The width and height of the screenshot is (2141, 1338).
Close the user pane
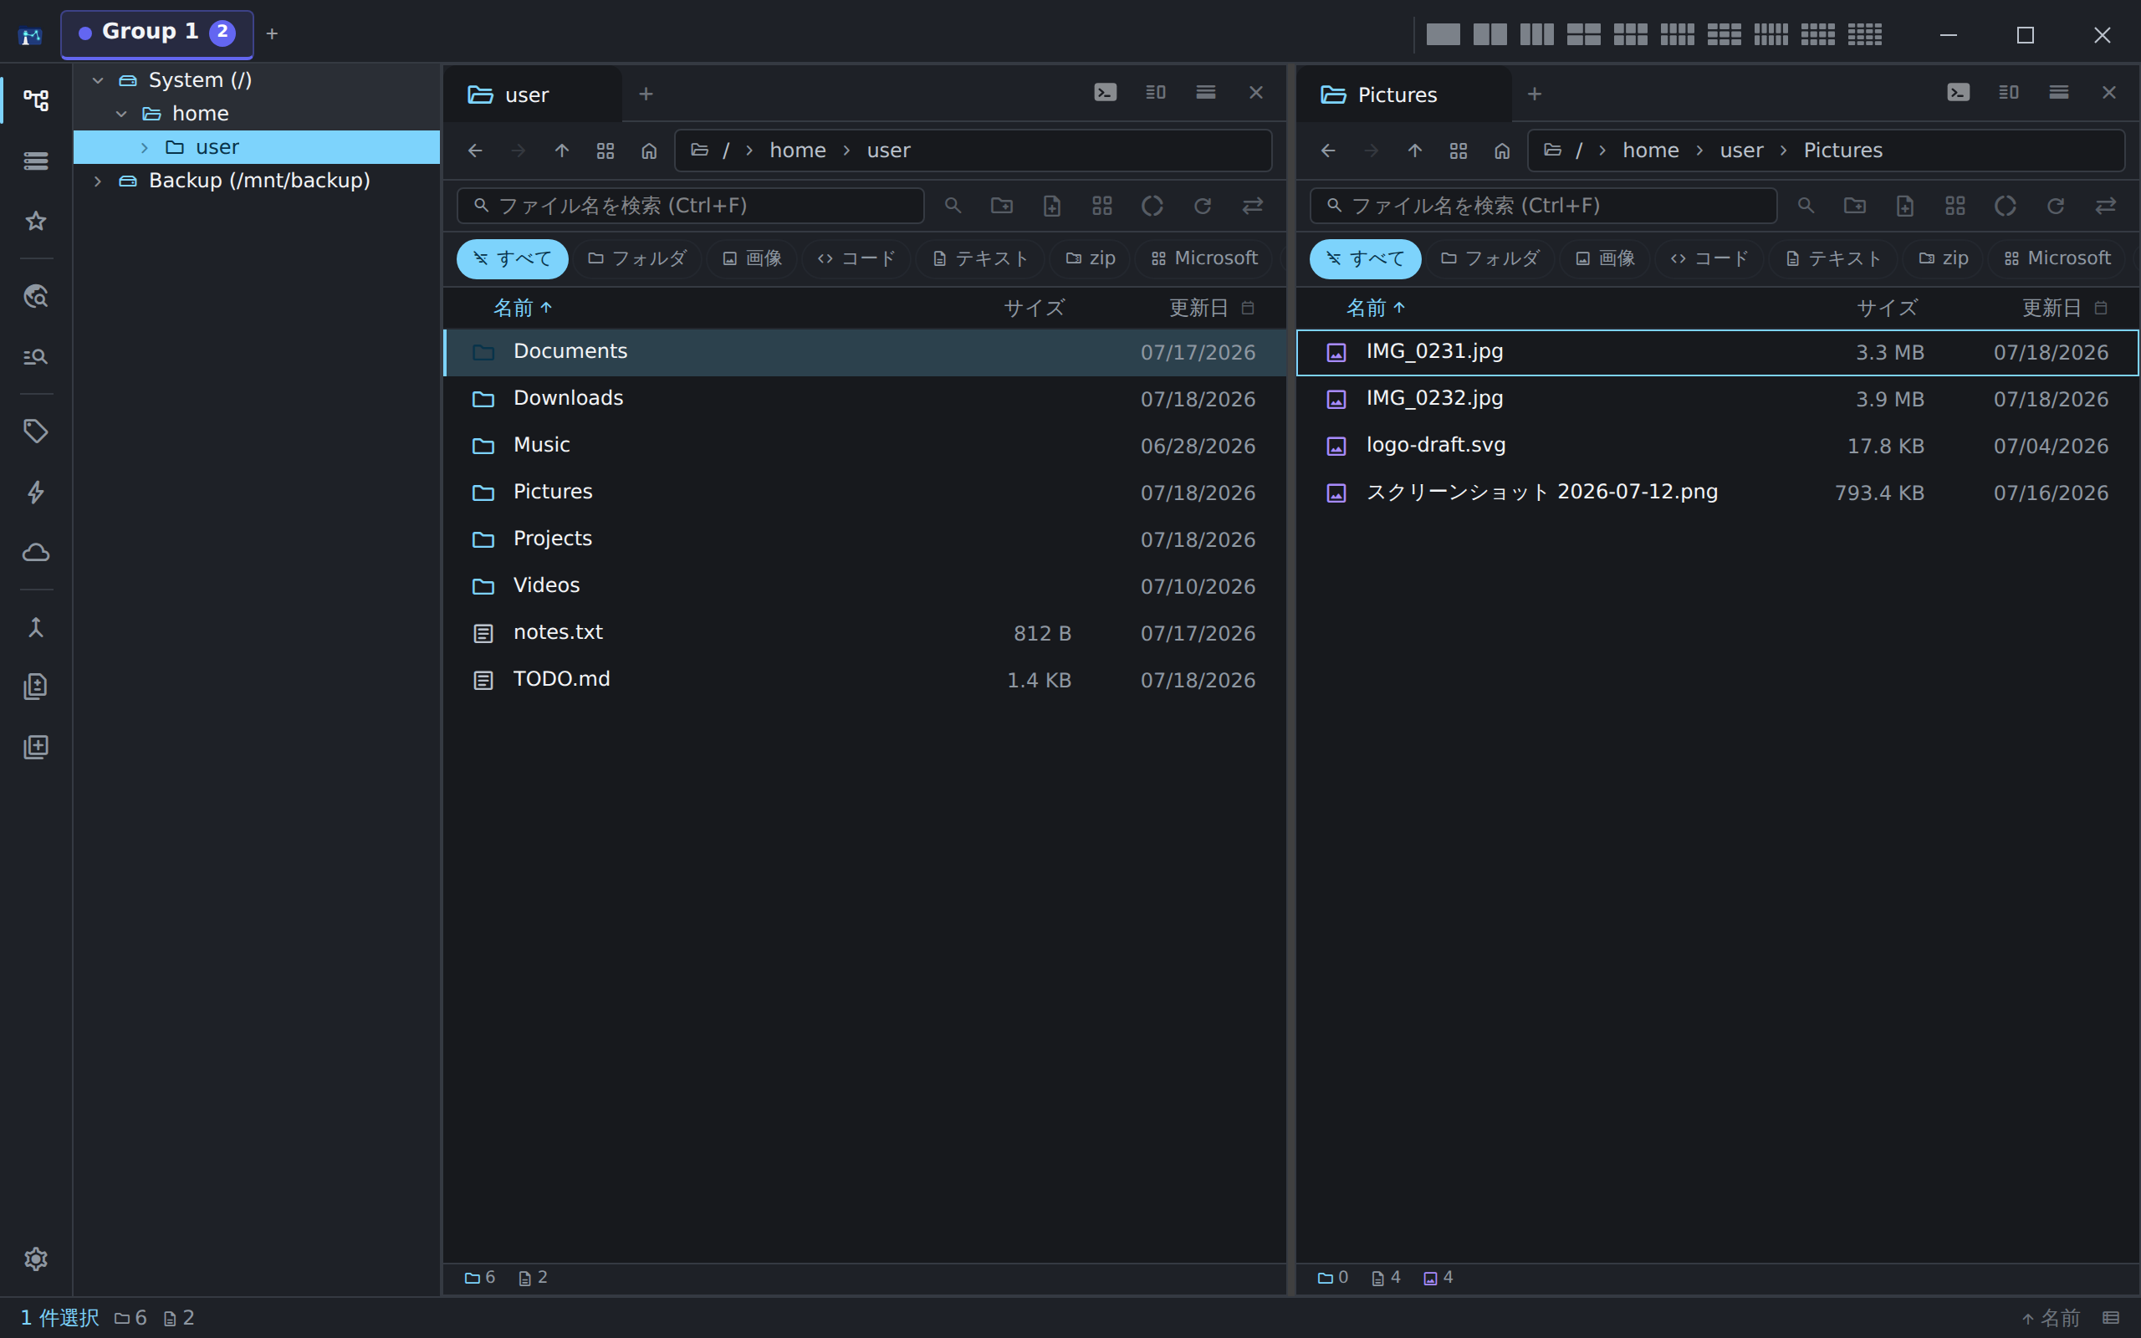coord(1256,93)
